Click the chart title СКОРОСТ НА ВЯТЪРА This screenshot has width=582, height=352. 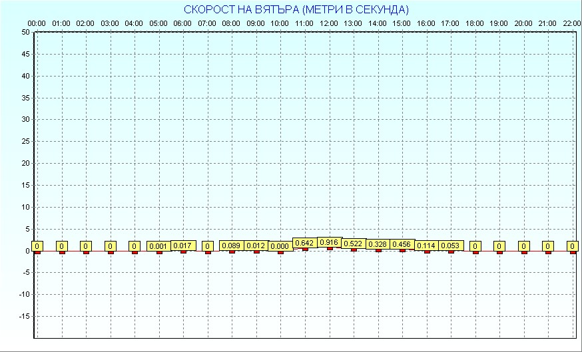click(x=296, y=9)
